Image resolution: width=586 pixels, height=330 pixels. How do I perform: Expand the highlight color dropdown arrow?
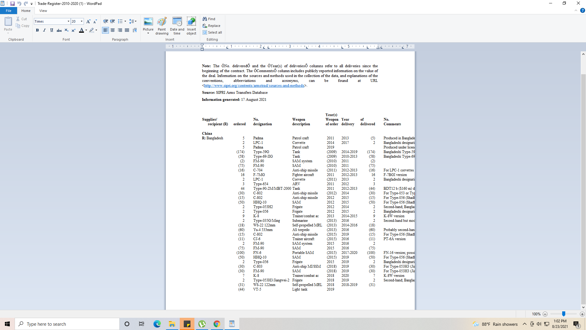96,30
